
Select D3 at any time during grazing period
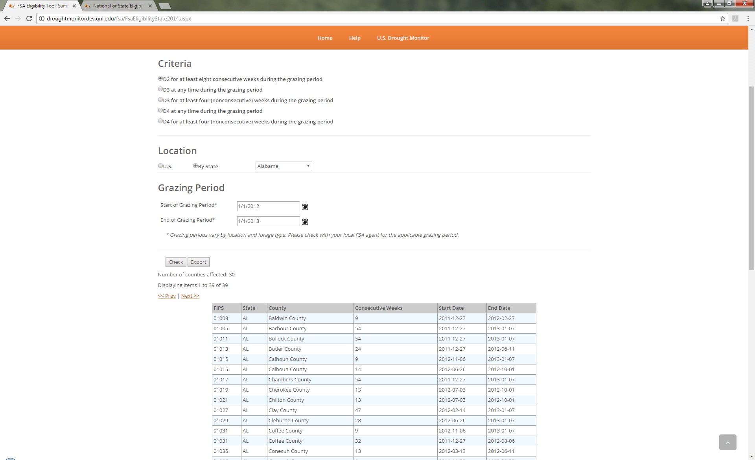[160, 89]
